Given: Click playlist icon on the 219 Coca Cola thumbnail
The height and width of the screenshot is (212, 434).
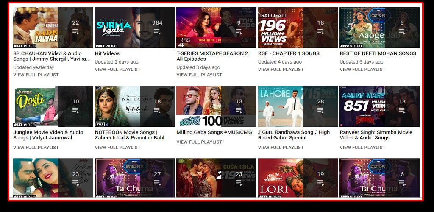Looking at the screenshot, I should pyautogui.click(x=239, y=183).
